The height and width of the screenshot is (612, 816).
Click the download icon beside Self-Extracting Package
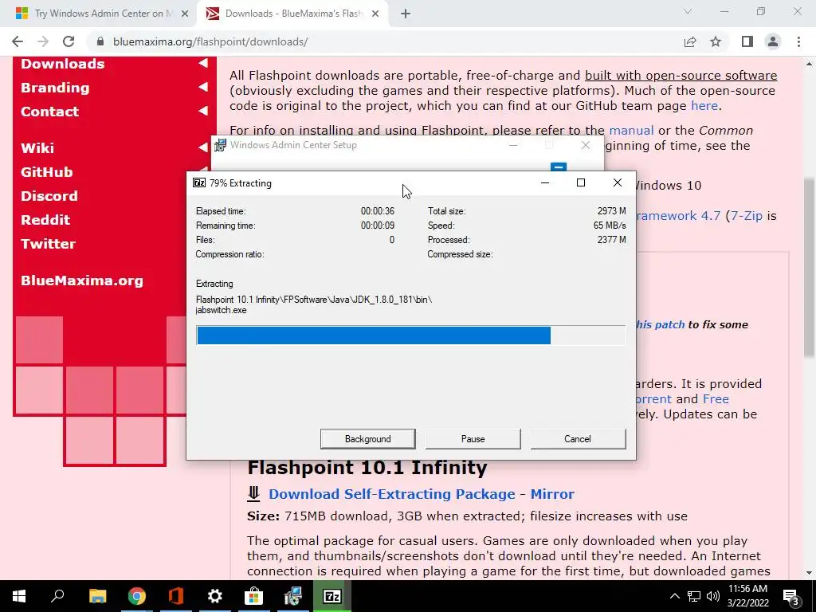click(253, 493)
